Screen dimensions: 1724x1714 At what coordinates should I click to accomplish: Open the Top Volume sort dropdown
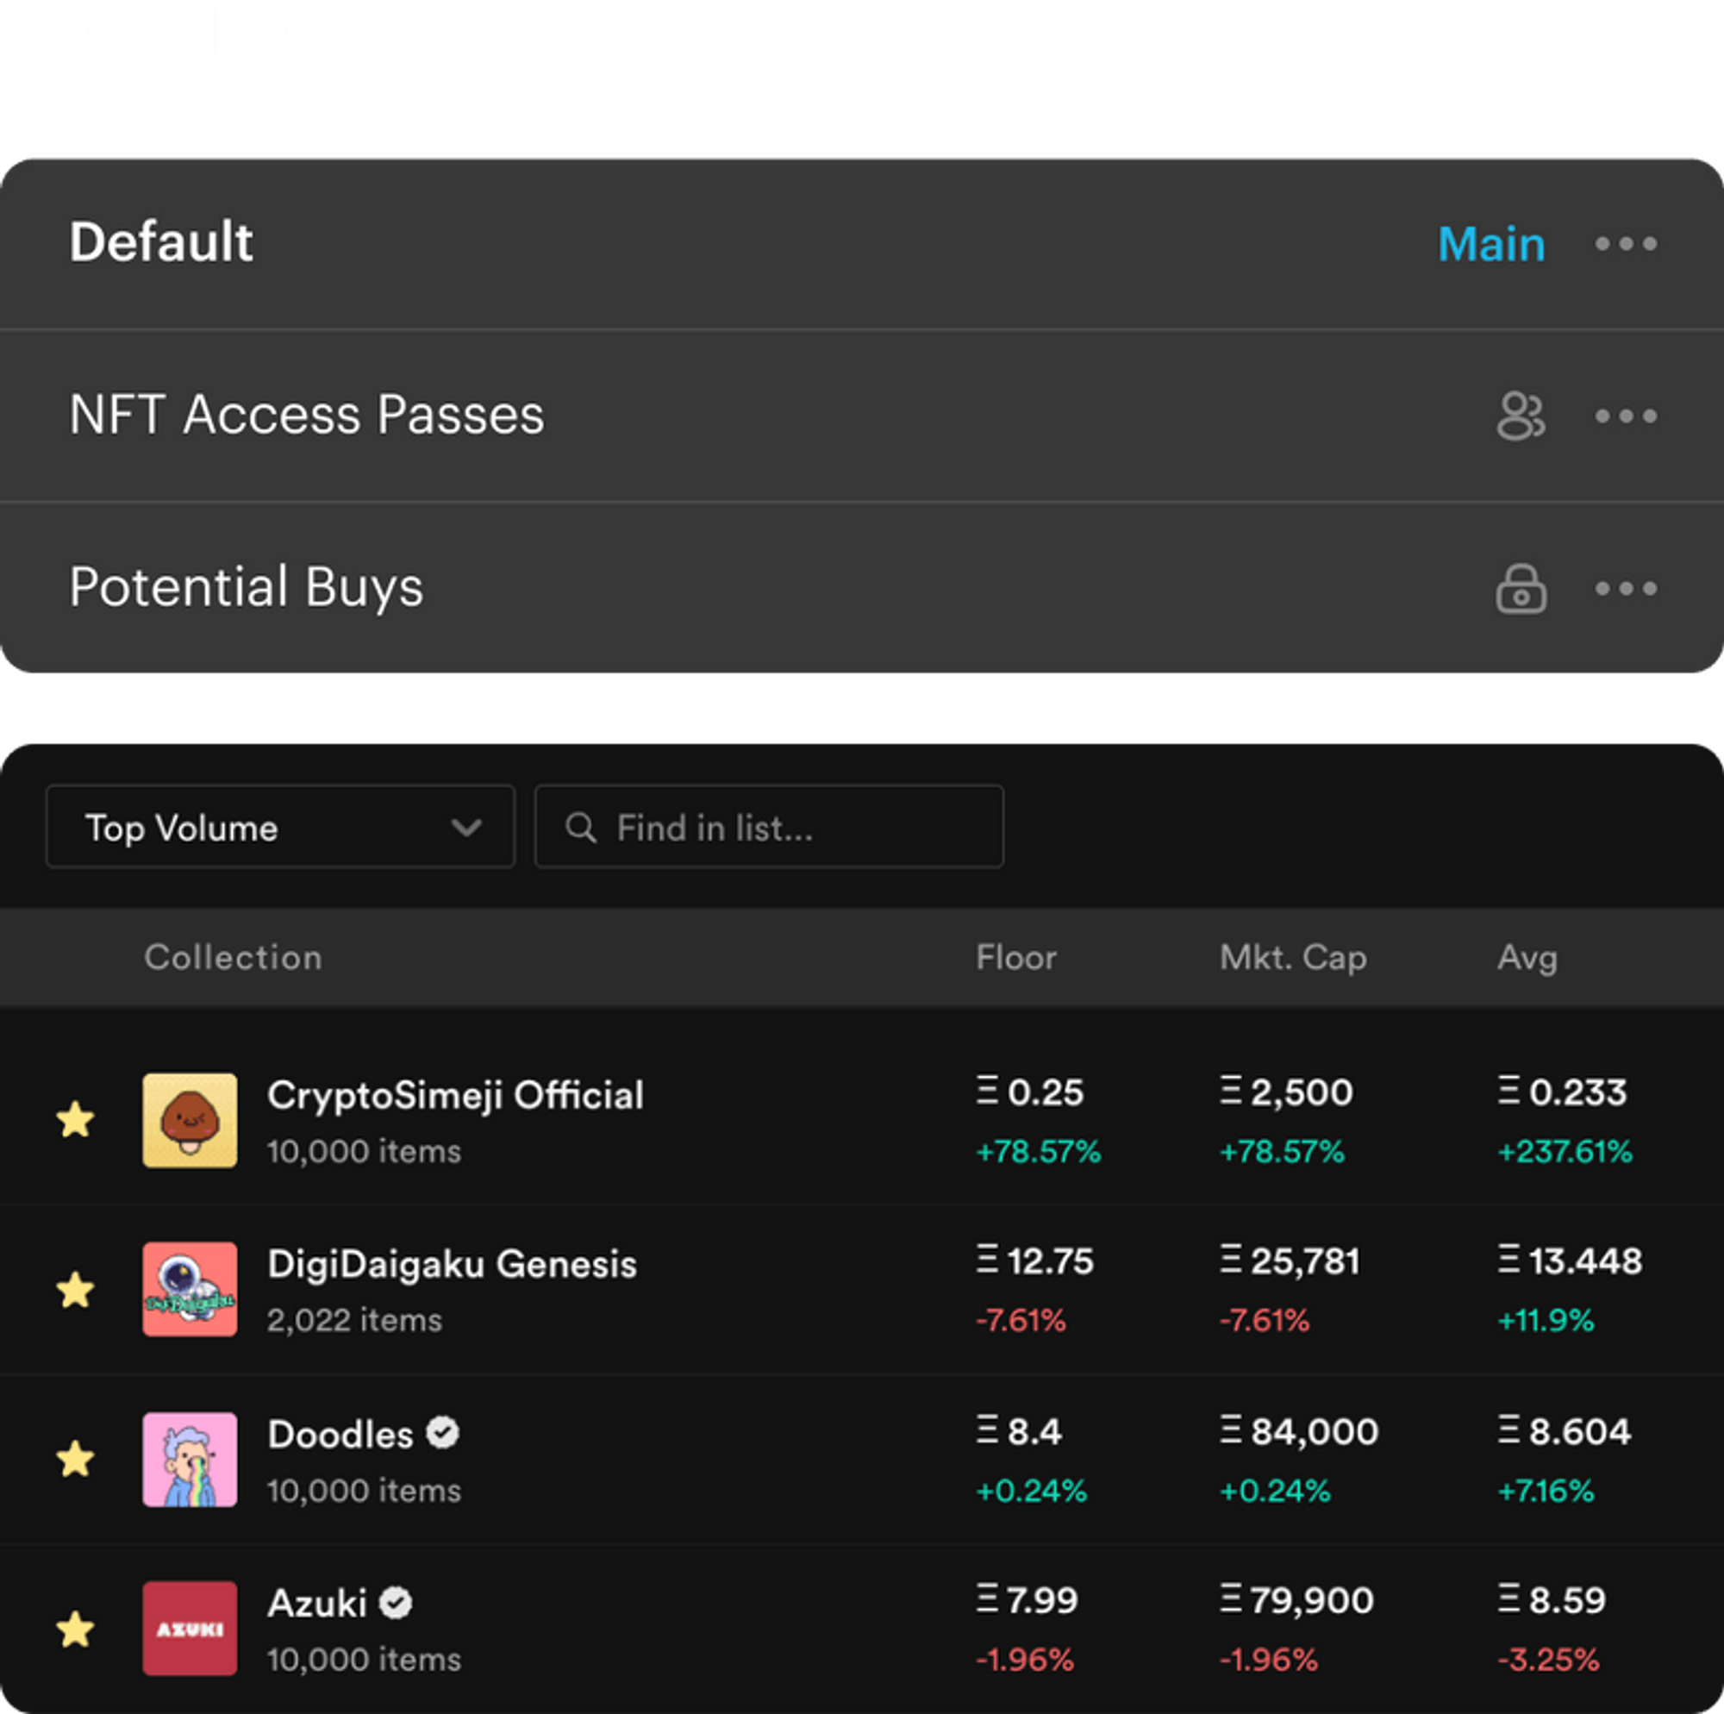(280, 827)
